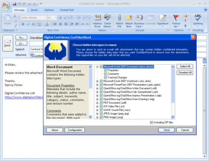Cancel the ConfidentSend dialog
Screen dimensions: 209x161
[x=185, y=130]
